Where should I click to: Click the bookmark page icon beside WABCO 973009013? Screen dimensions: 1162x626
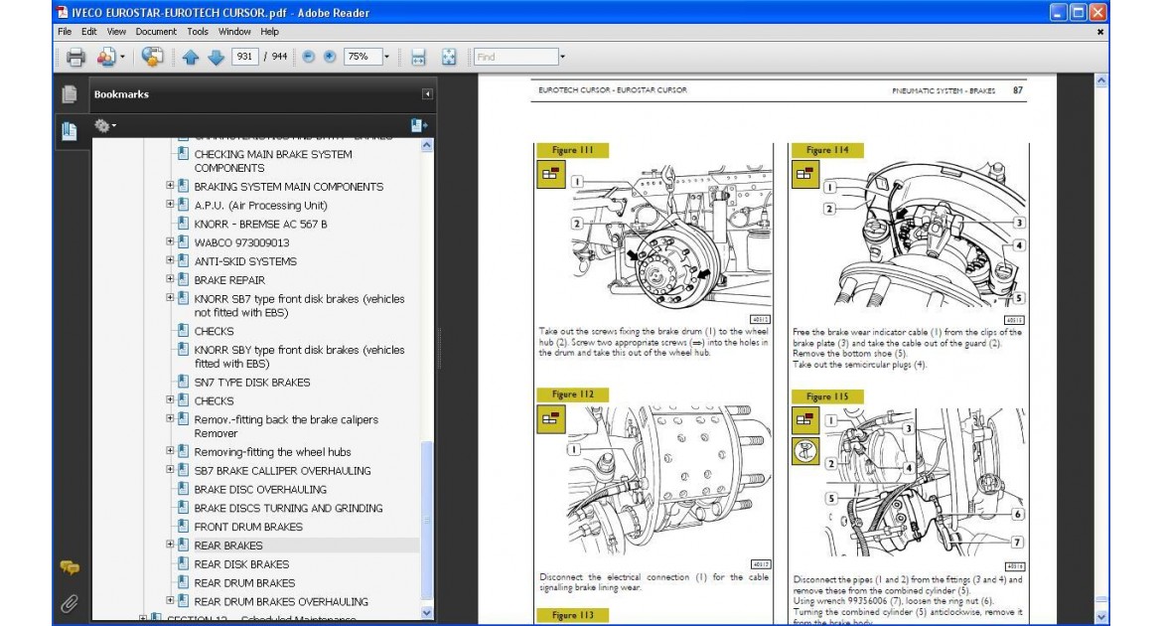(x=183, y=241)
